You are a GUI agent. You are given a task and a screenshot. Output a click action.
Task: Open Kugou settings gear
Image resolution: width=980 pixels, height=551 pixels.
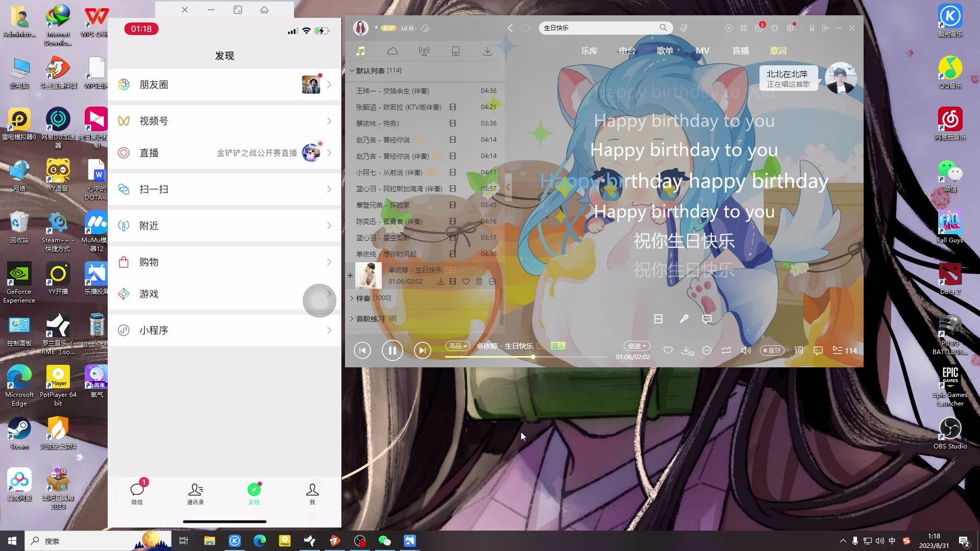pos(790,28)
